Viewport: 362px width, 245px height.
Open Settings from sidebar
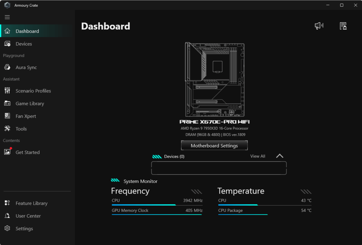coord(37,228)
